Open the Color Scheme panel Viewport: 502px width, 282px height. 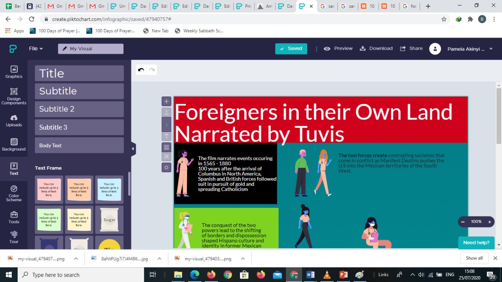(x=14, y=193)
